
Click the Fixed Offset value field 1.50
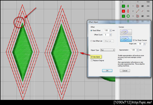[x=107, y=30]
